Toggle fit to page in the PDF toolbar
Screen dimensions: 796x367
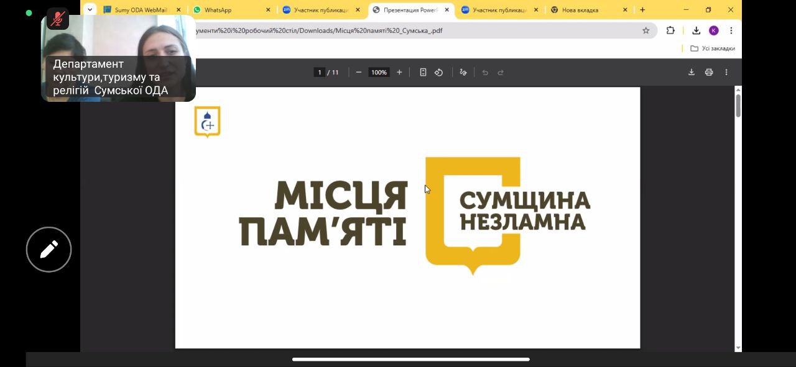click(423, 72)
